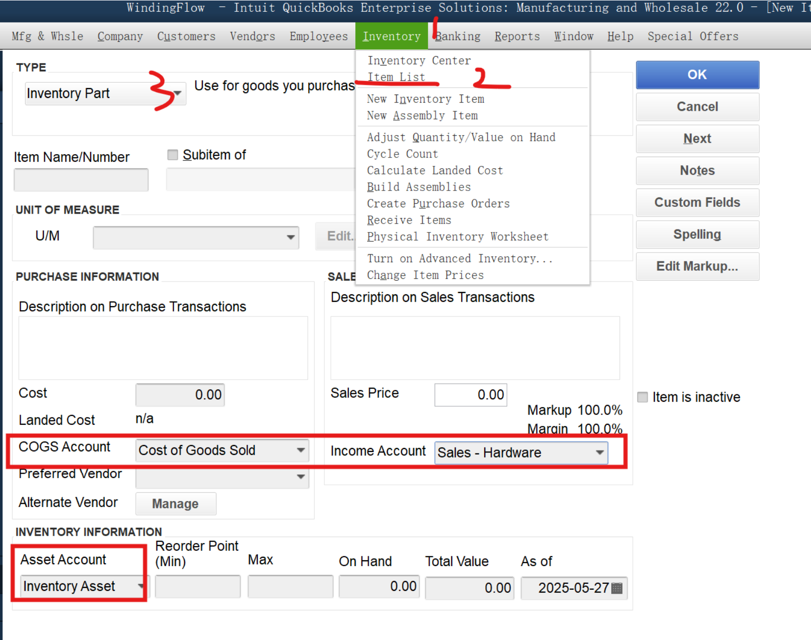Open the Special Offers menu
Screen dimensions: 811x640
(693, 36)
